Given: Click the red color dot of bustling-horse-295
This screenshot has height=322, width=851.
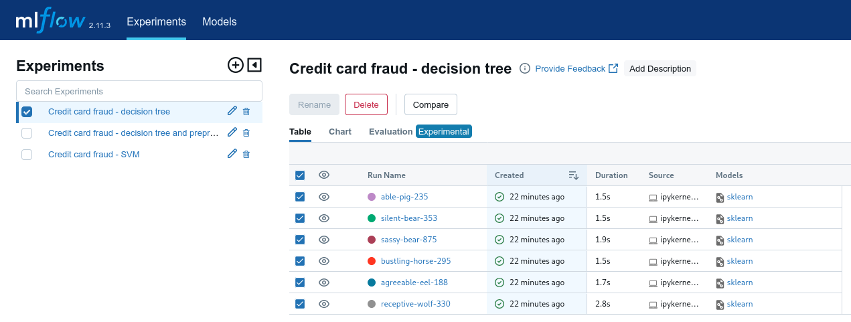Looking at the screenshot, I should 372,261.
